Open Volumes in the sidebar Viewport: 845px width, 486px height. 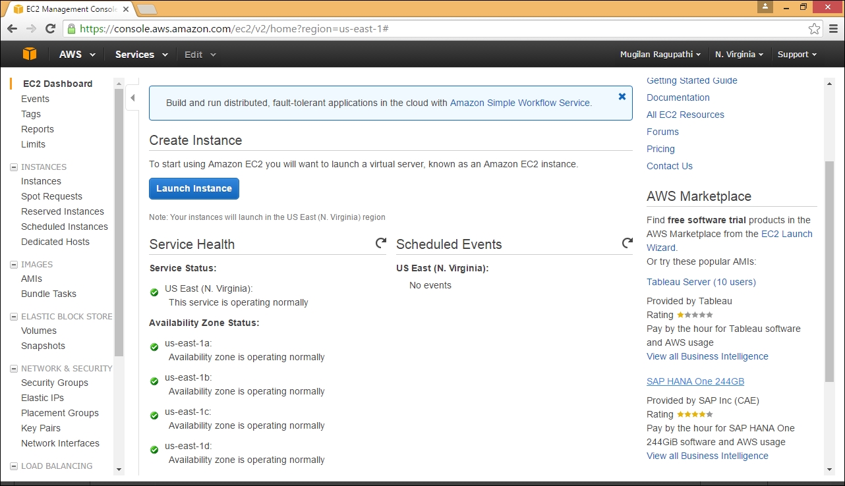click(39, 331)
